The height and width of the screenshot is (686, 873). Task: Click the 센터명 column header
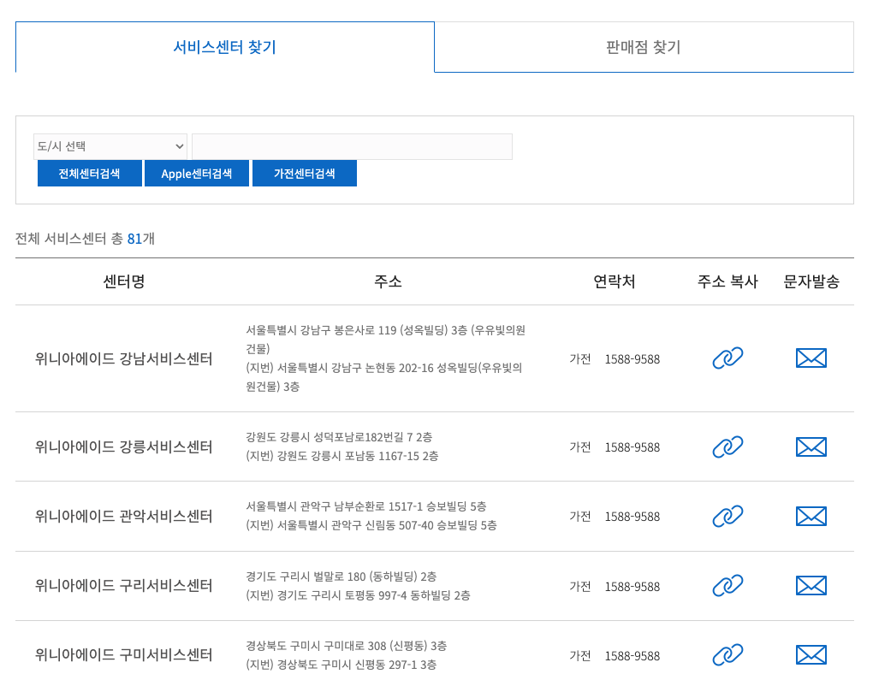[123, 281]
